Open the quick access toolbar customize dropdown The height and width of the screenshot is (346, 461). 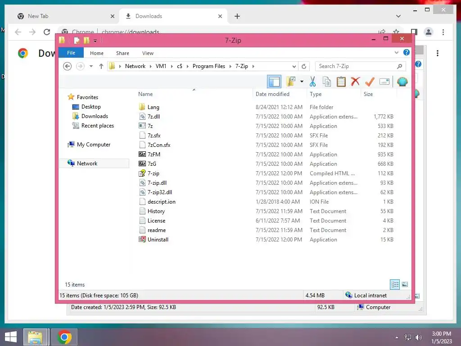(95, 41)
